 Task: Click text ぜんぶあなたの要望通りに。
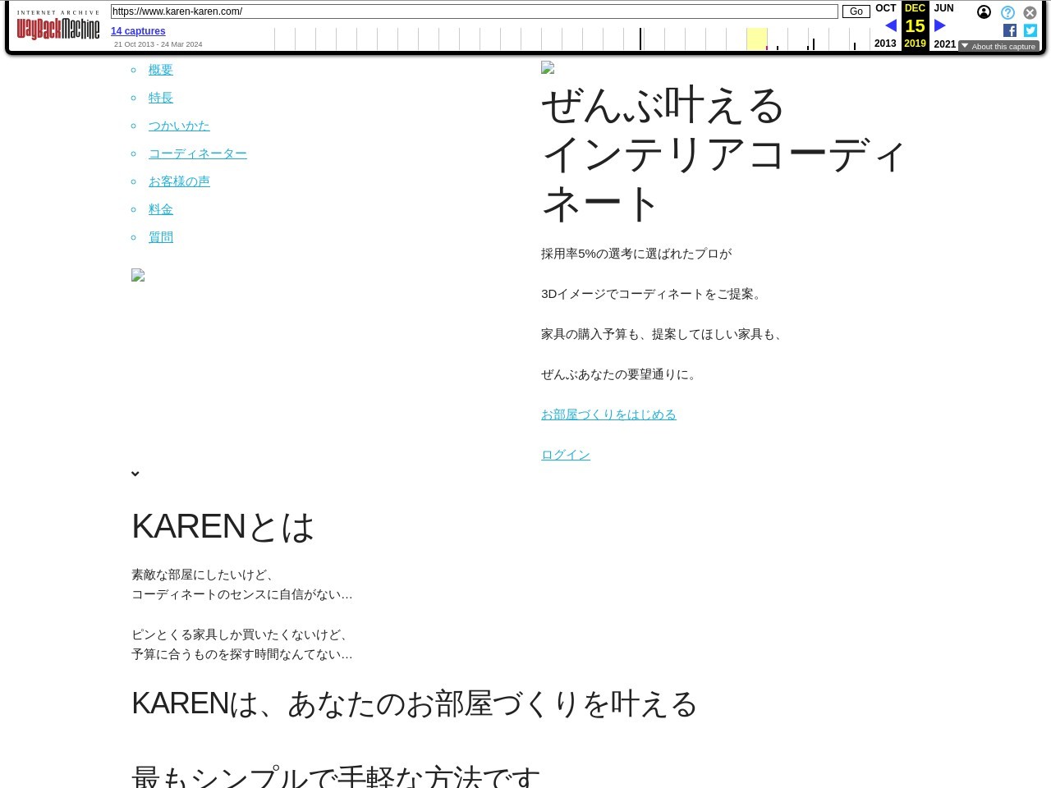[x=621, y=374]
